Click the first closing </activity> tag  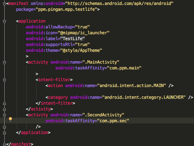click(x=39, y=109)
